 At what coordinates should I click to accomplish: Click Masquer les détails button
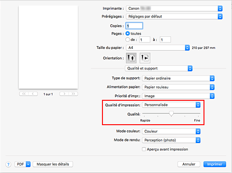coord(53,164)
